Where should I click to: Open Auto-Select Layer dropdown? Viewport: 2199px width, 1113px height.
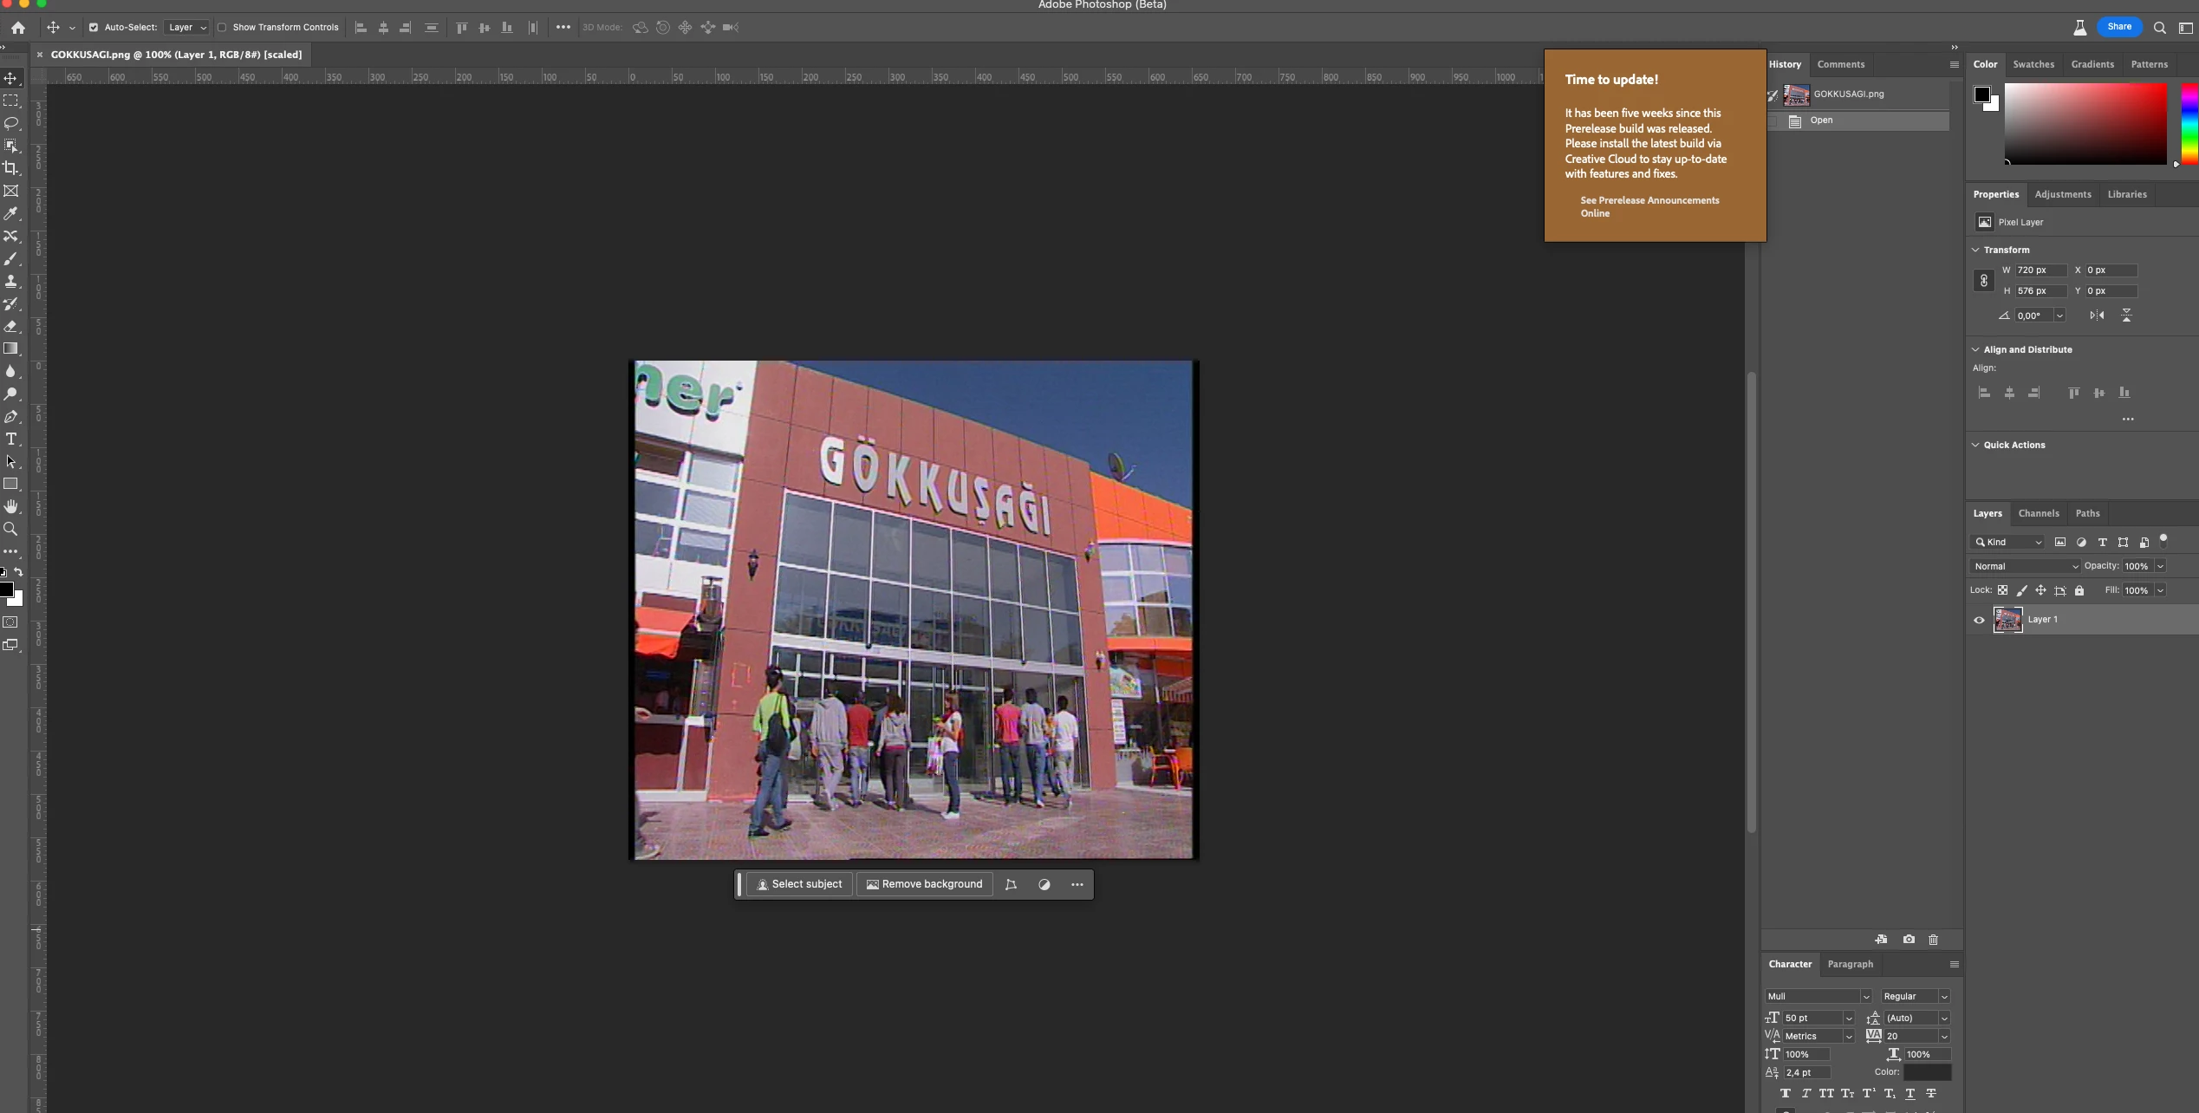(187, 28)
